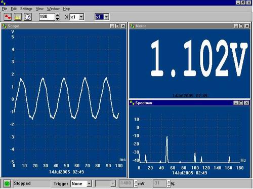253x189 pixels.
Task: Open the Settings menu
Action: click(x=26, y=9)
